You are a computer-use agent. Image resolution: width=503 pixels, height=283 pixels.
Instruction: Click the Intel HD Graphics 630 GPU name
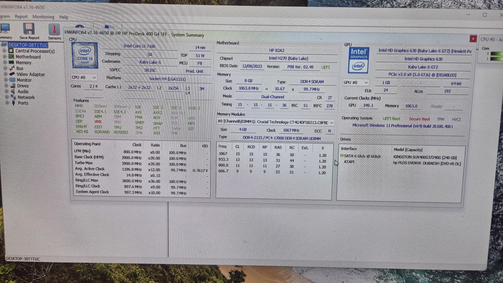coord(423,59)
